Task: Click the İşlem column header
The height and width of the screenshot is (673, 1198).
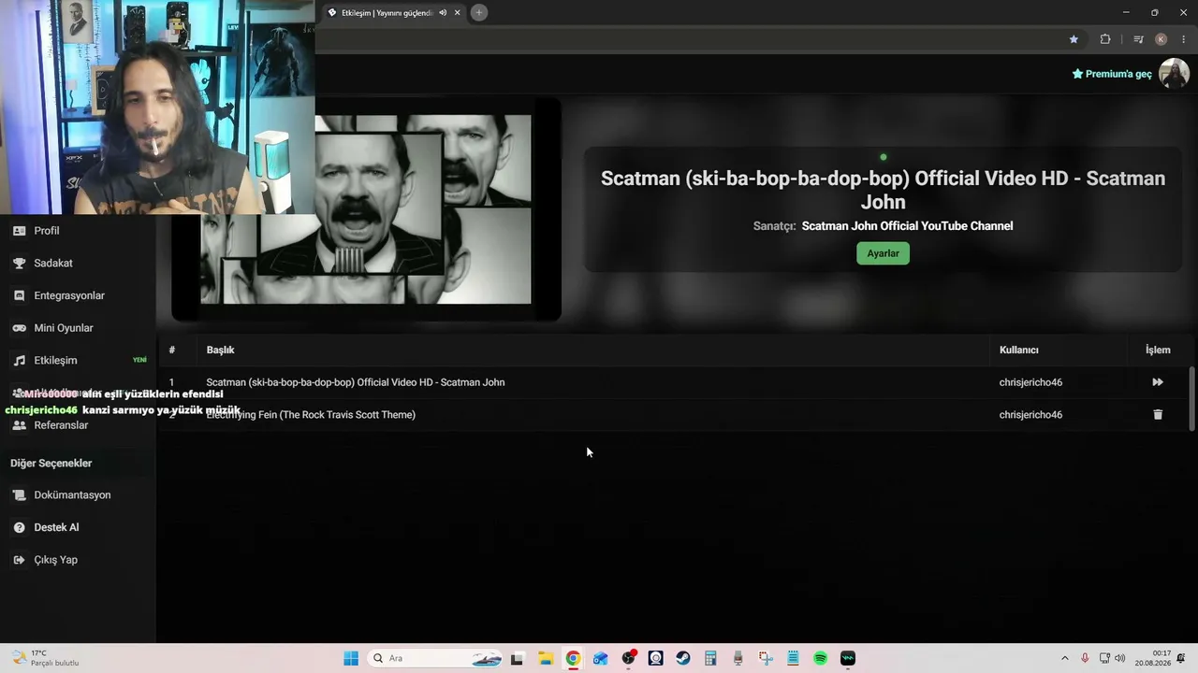Action: pos(1158,350)
